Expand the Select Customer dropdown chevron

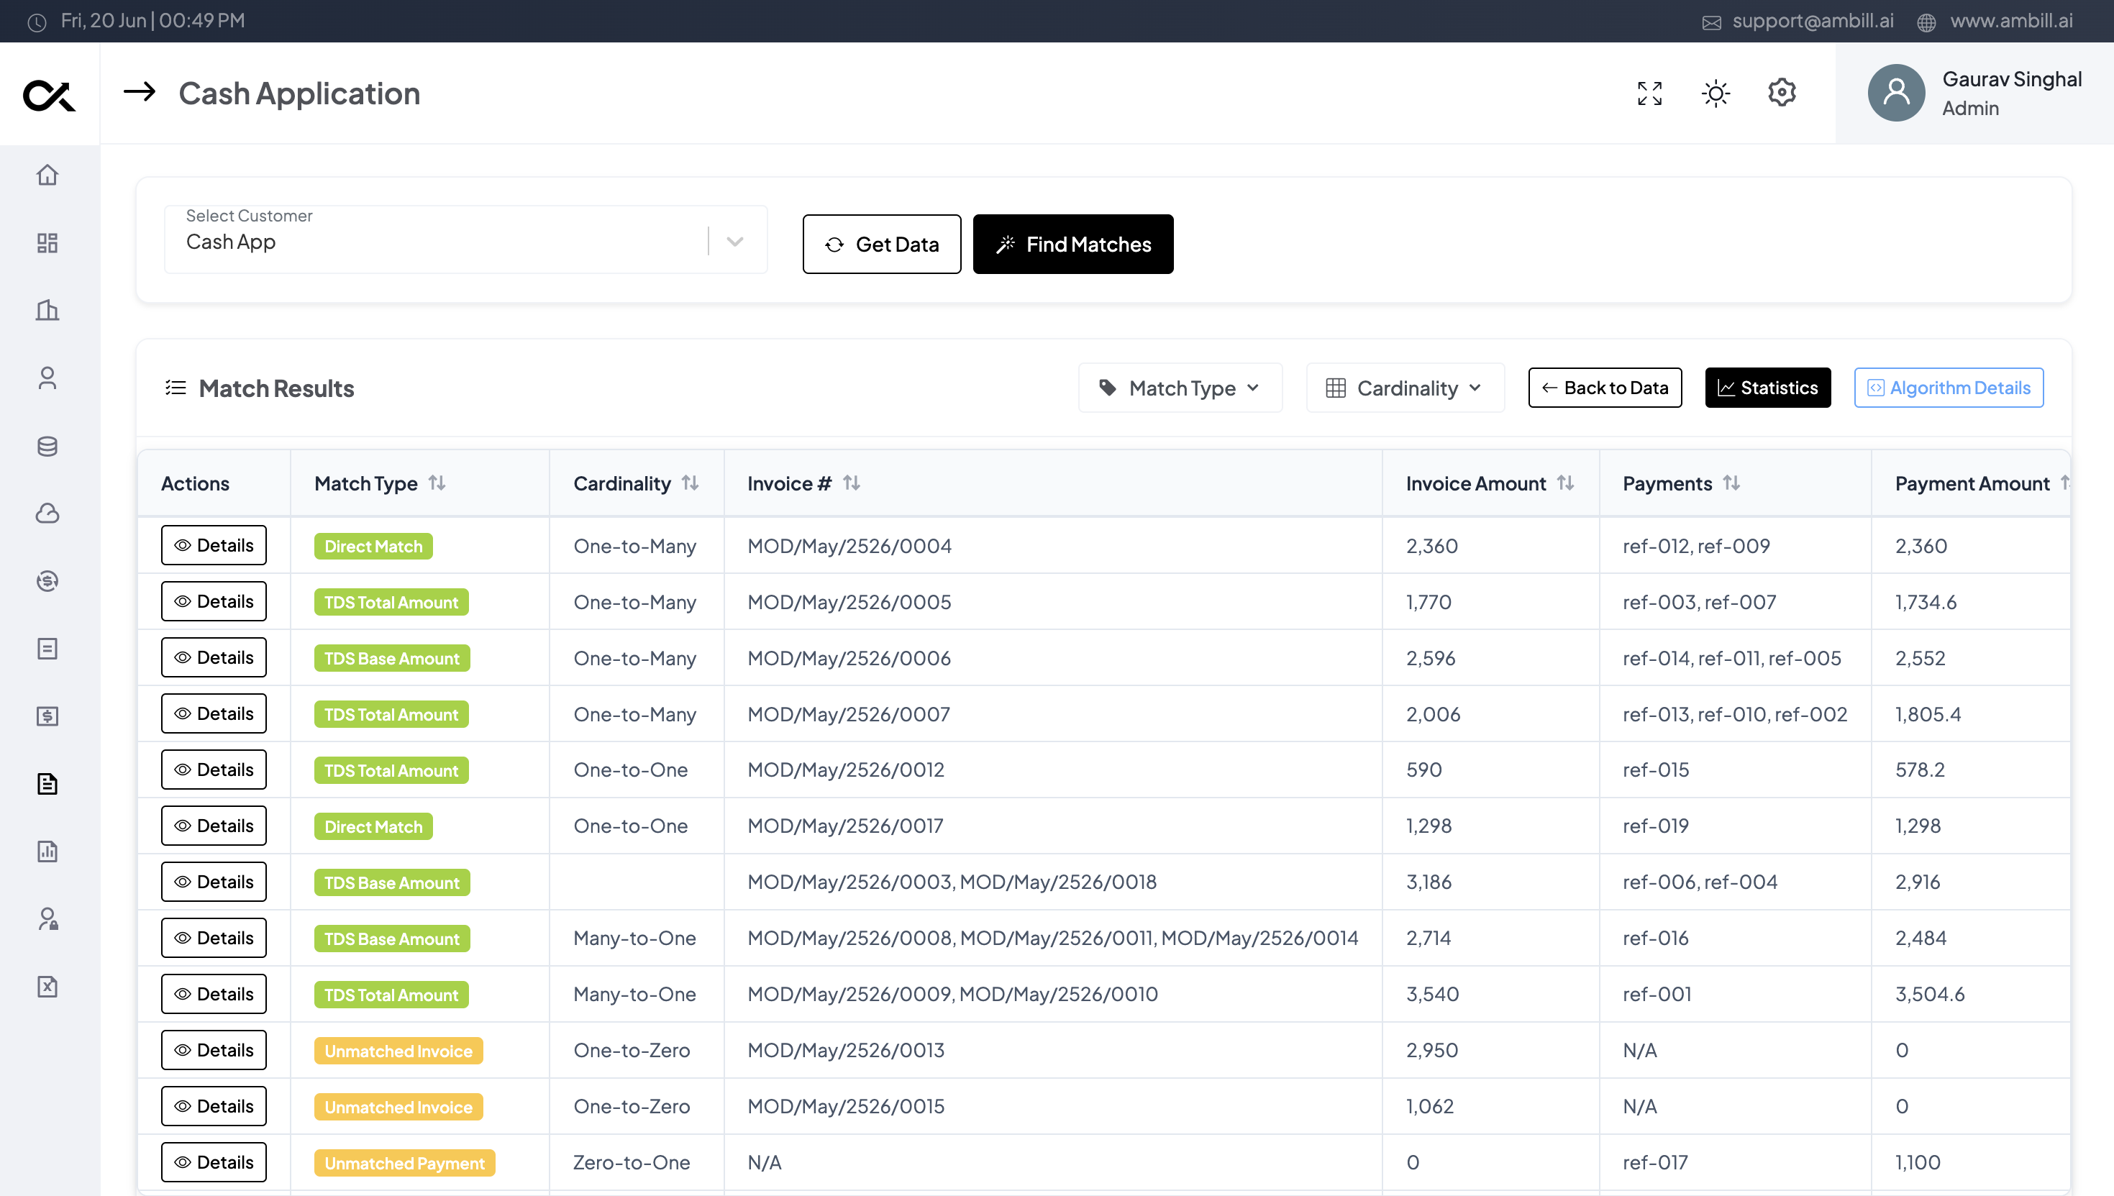735,242
